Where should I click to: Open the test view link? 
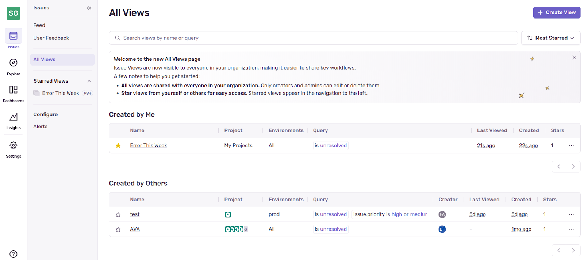pos(135,214)
